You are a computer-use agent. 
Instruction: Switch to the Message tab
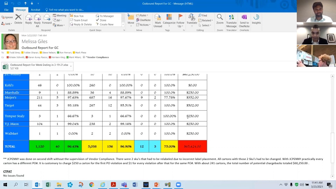21,10
